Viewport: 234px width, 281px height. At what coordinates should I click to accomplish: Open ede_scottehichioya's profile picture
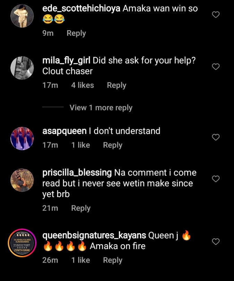pyautogui.click(x=22, y=16)
